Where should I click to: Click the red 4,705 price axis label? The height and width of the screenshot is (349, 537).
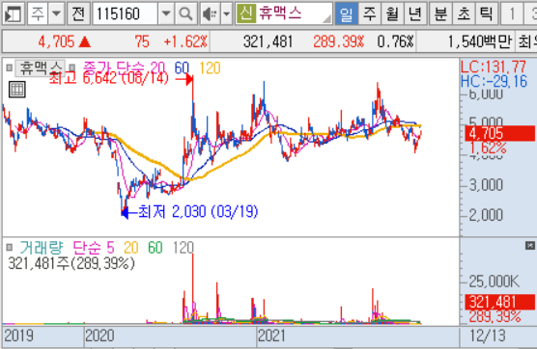499,133
